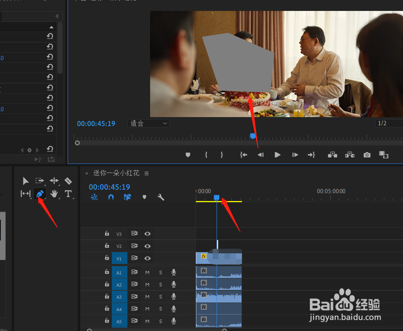The height and width of the screenshot is (331, 403).
Task: Select the Slip tool
Action: click(25, 194)
